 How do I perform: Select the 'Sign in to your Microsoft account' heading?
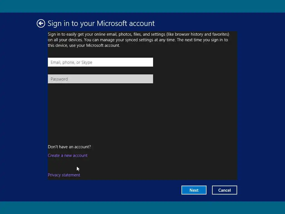(x=101, y=23)
